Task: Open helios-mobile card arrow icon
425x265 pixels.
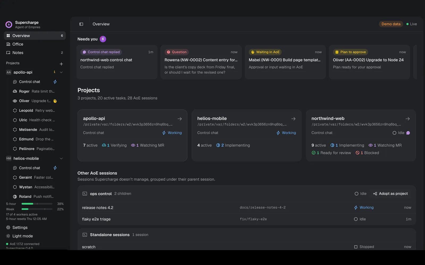Action: 294,119
